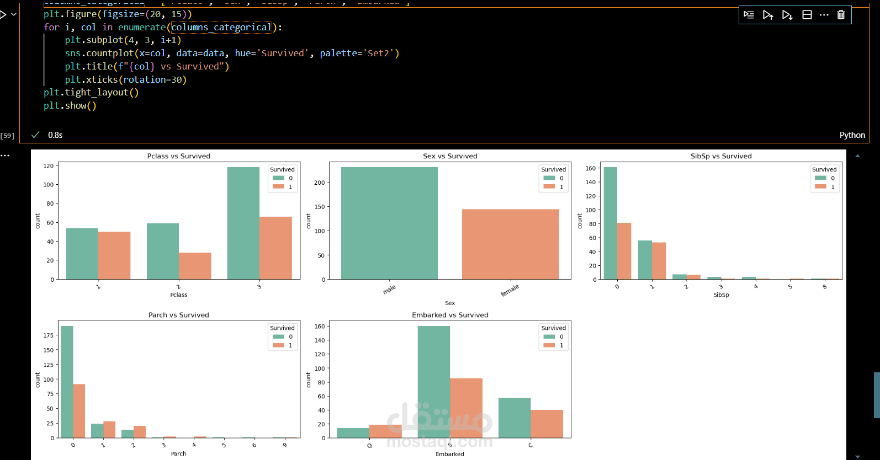This screenshot has width=880, height=460.
Task: Delete the current cell
Action: click(841, 15)
